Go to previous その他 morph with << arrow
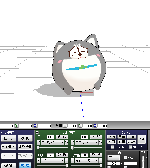This screenshot has height=168, width=150. click(73, 161)
